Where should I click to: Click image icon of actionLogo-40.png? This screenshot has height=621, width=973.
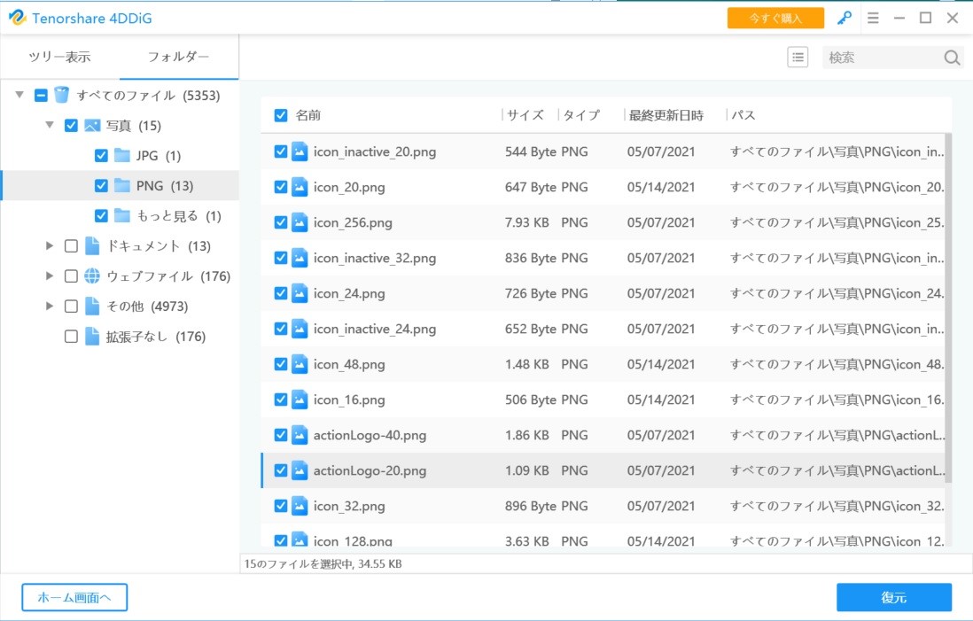(x=300, y=435)
